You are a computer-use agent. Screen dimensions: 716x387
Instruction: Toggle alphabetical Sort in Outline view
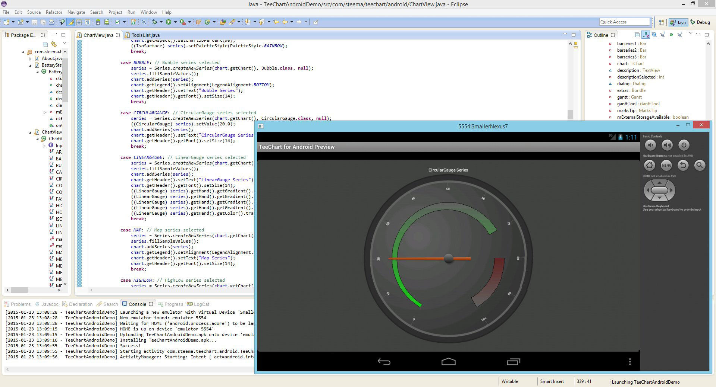tap(646, 35)
